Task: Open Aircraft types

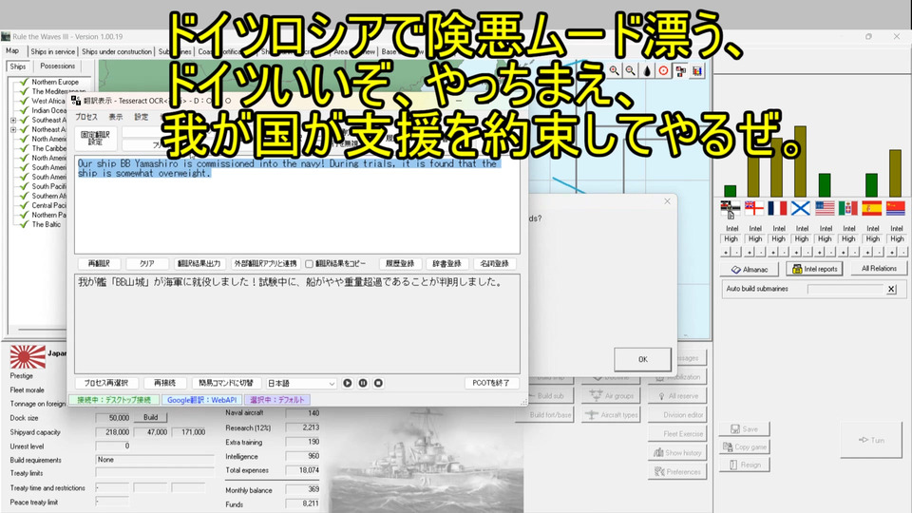Action: tap(611, 415)
